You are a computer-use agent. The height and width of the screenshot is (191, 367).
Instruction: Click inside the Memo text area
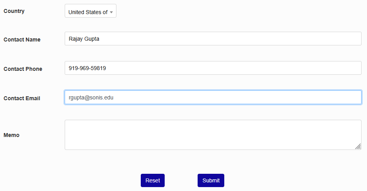[213, 135]
